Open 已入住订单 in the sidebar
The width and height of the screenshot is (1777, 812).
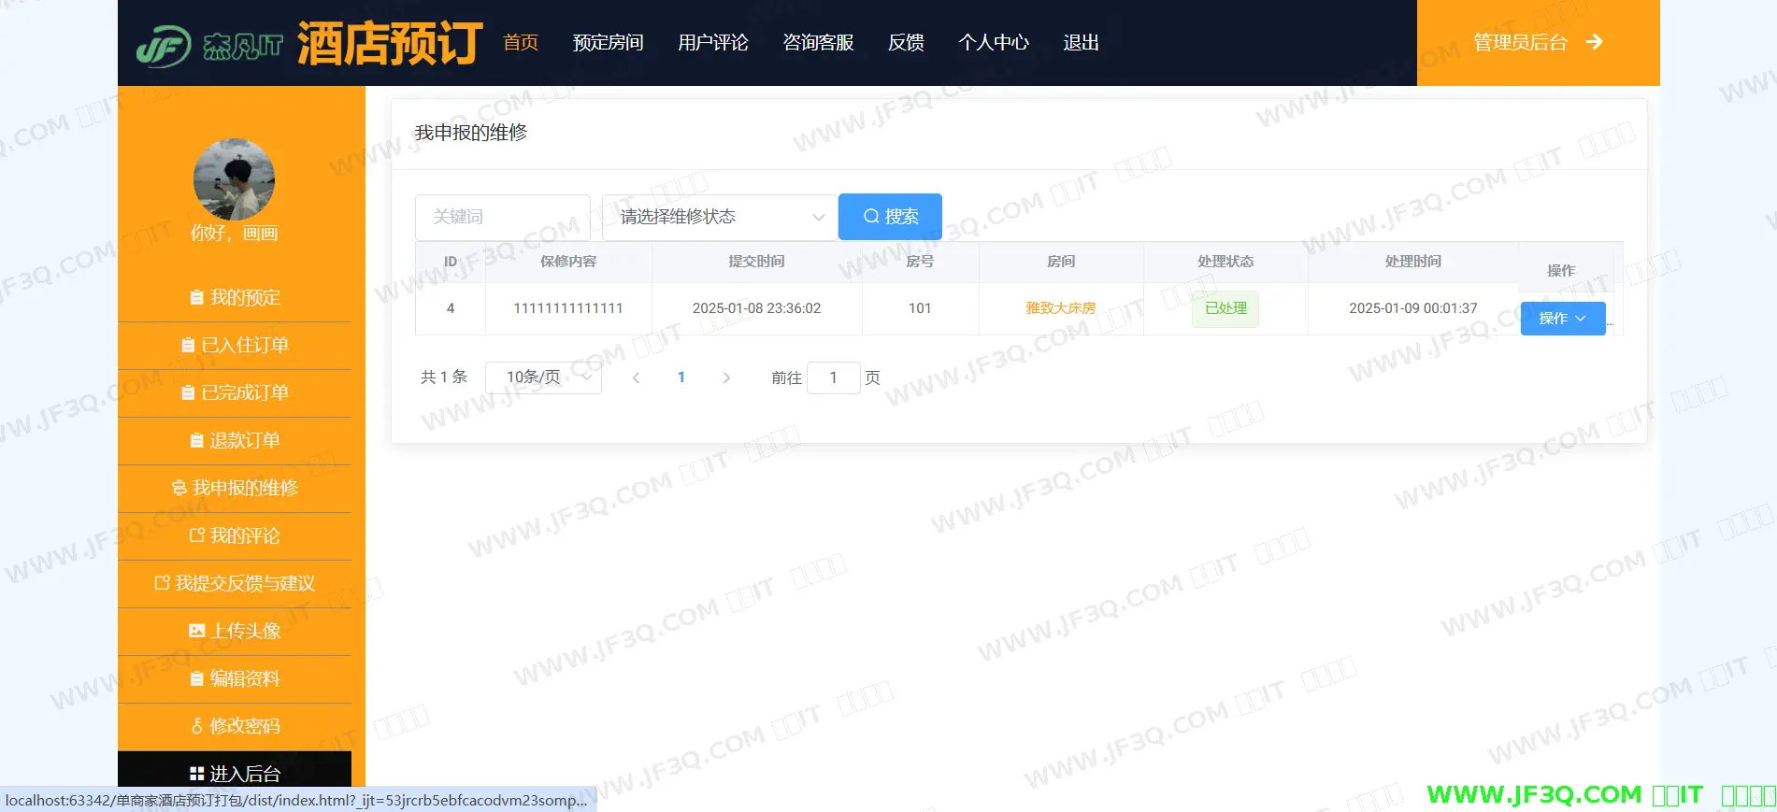235,345
